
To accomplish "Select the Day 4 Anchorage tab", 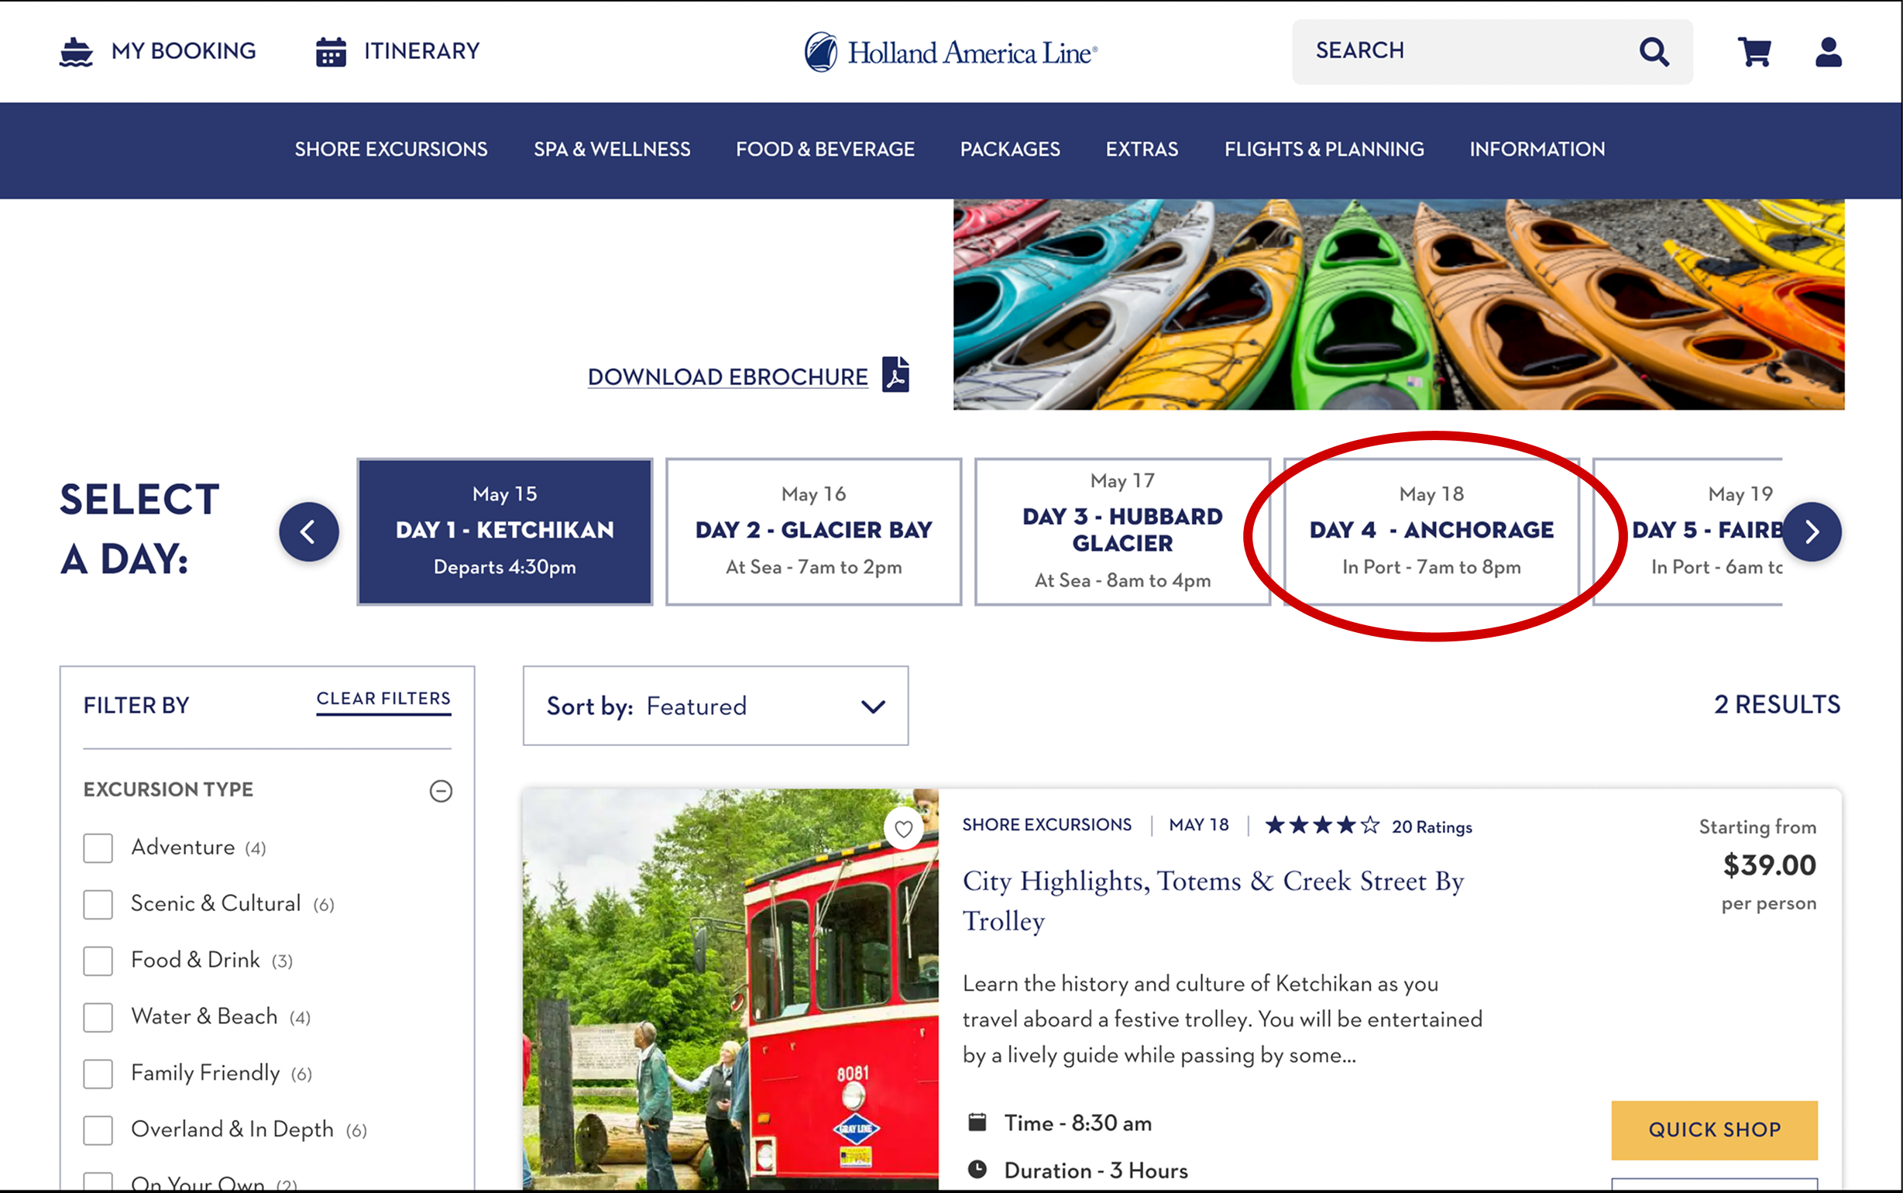I will click(1431, 531).
